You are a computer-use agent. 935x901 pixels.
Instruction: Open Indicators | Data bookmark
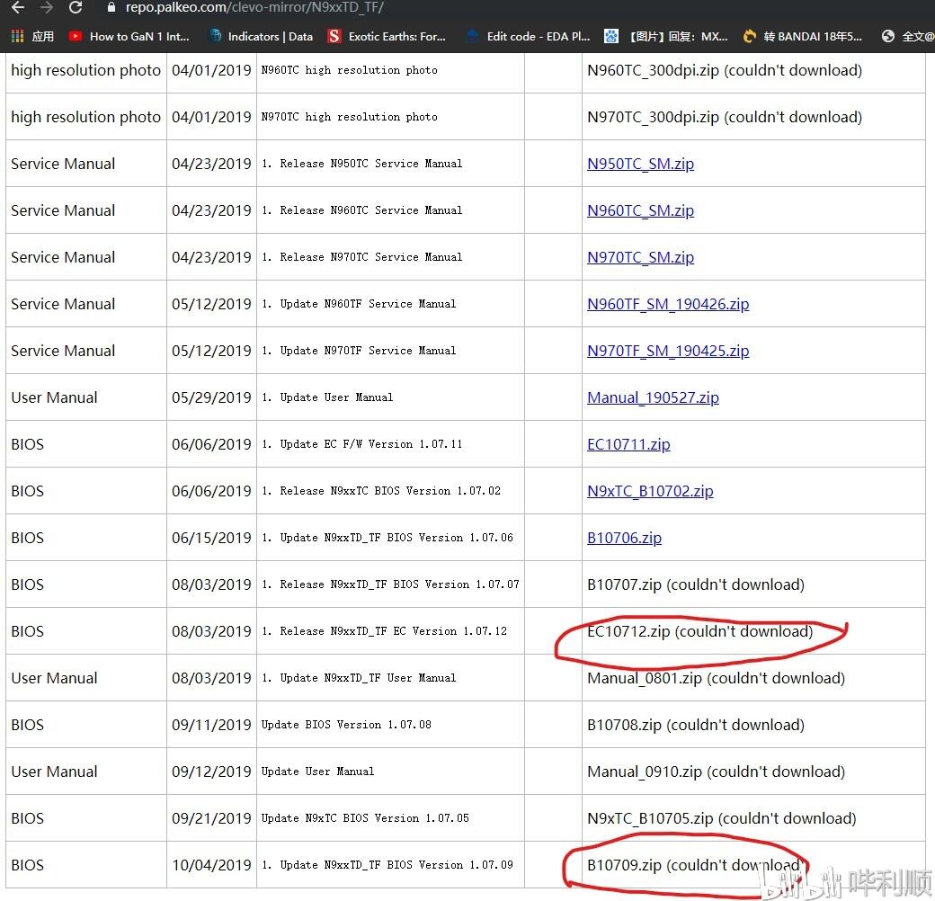[x=261, y=36]
